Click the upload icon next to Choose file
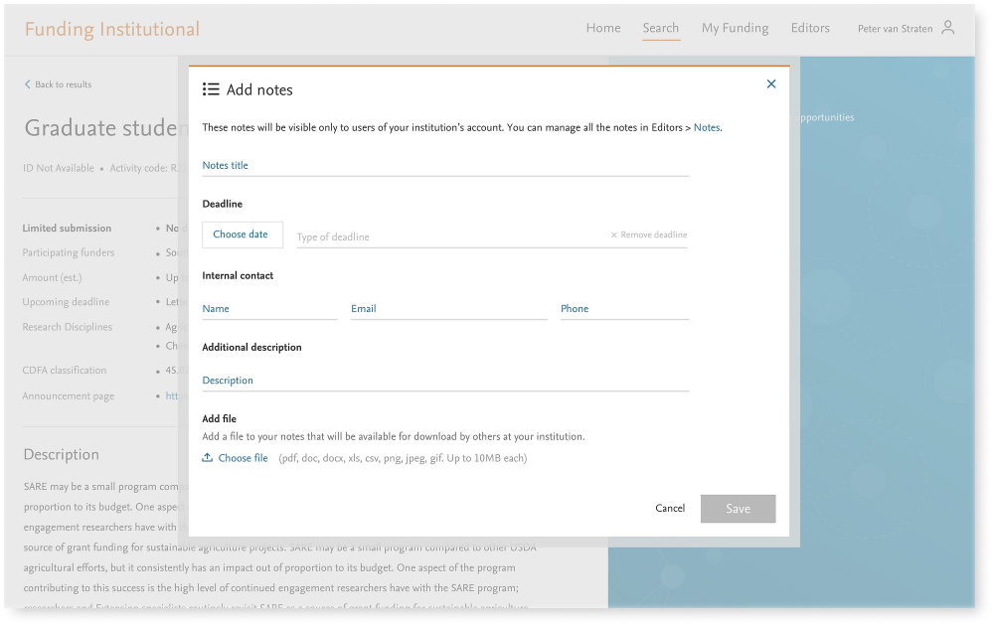This screenshot has width=993, height=626. coord(207,458)
